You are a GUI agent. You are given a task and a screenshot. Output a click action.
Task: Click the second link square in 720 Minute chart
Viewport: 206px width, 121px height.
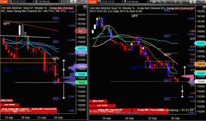(75, 2)
